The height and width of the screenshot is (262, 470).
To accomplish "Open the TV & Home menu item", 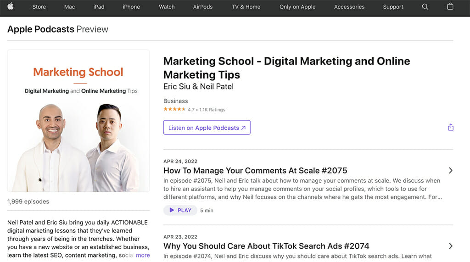I will pyautogui.click(x=246, y=6).
